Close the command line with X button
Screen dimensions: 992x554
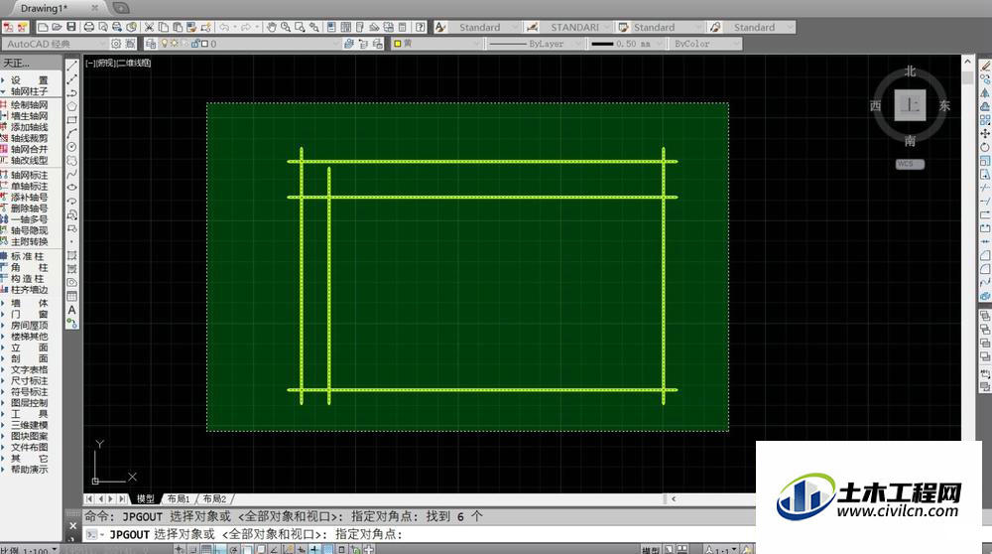pos(72,525)
